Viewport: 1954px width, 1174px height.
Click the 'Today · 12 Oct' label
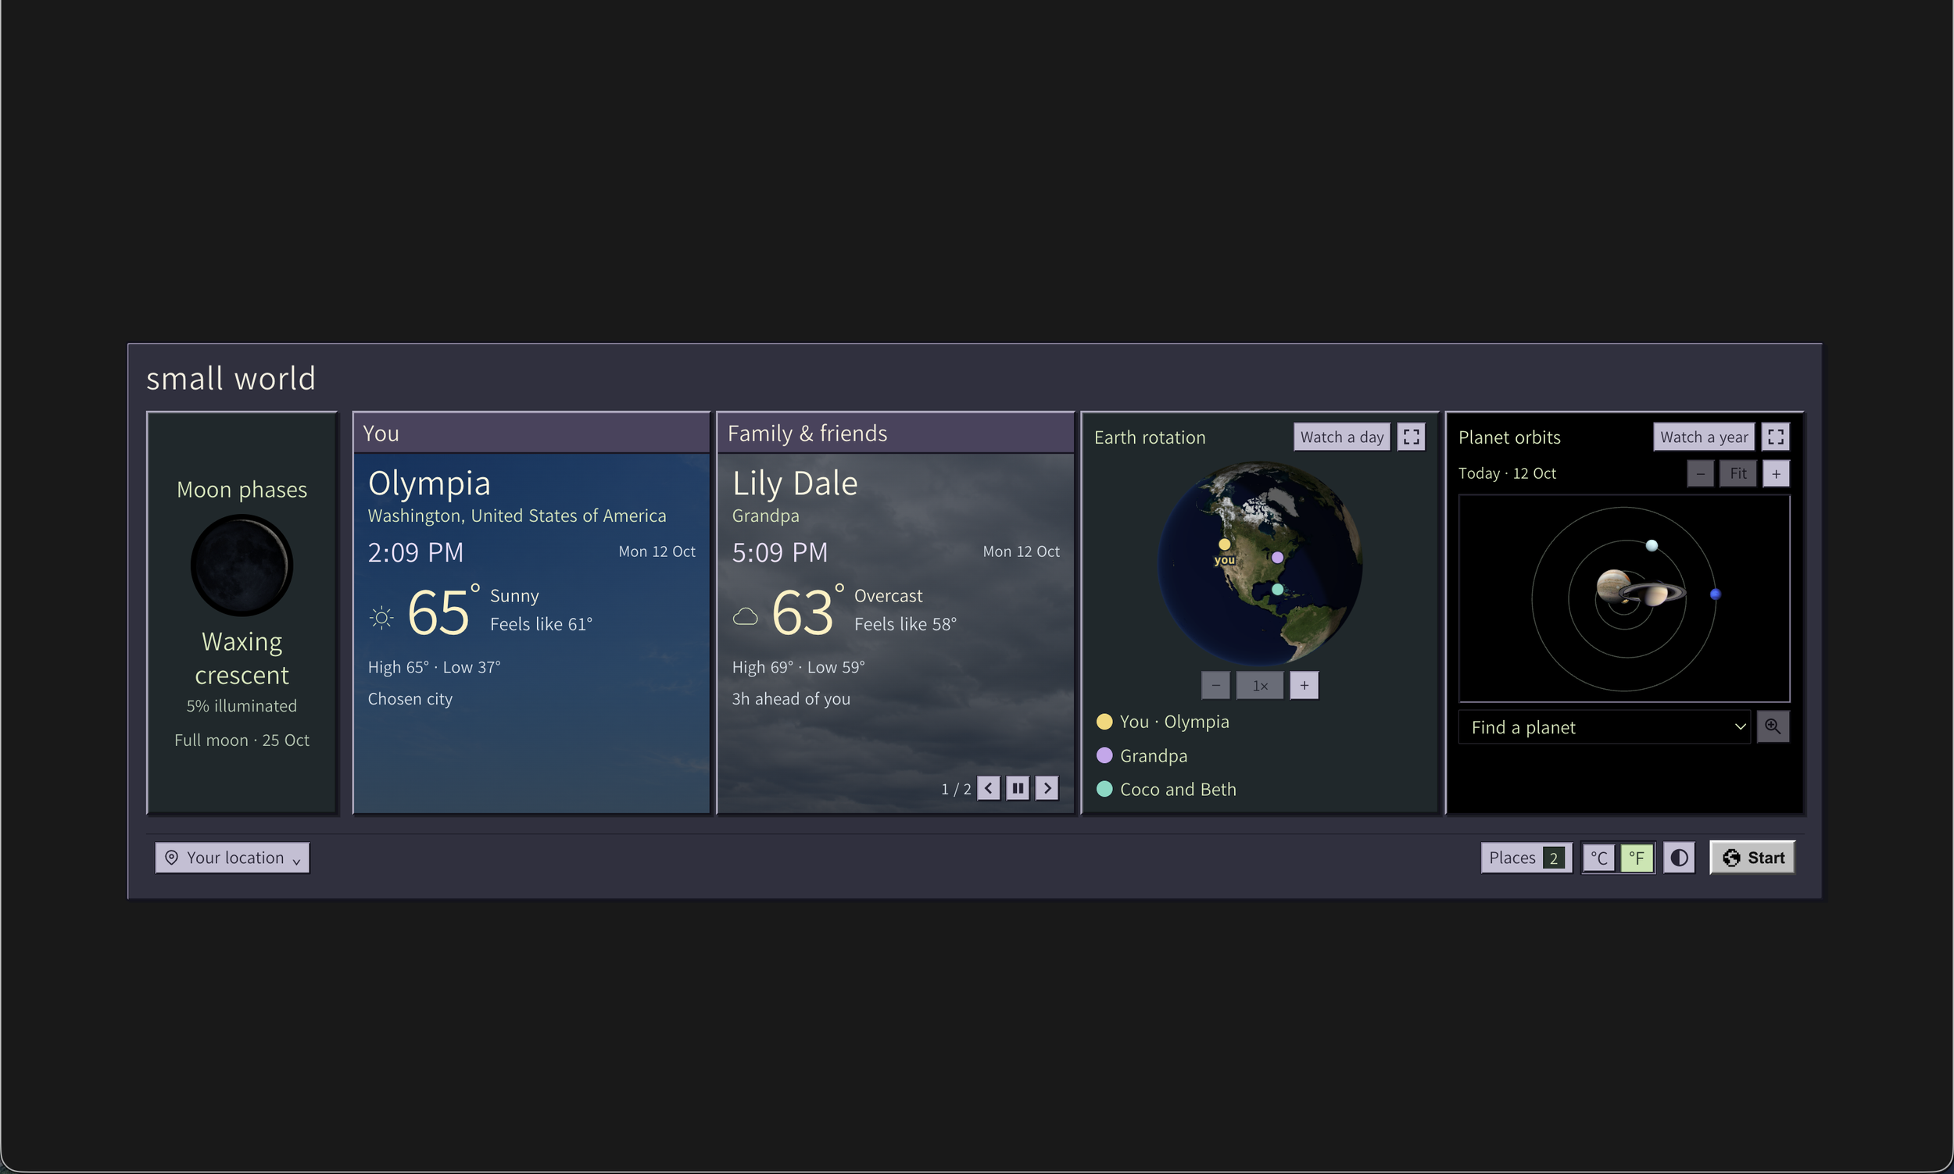[1507, 474]
